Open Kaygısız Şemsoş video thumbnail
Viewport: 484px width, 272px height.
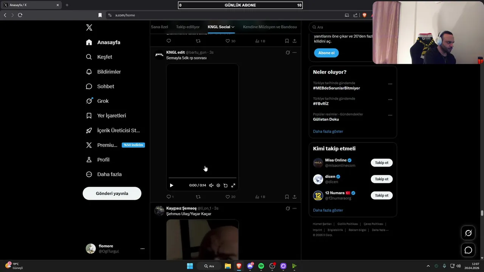tap(202, 240)
